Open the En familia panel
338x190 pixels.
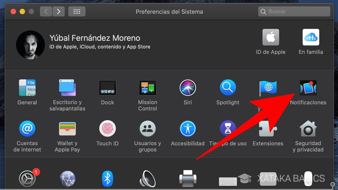point(311,37)
